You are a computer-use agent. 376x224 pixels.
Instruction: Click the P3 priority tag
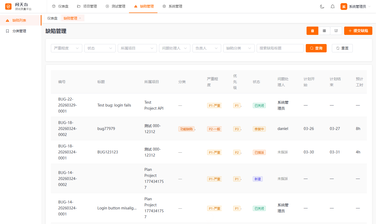[x=237, y=129]
